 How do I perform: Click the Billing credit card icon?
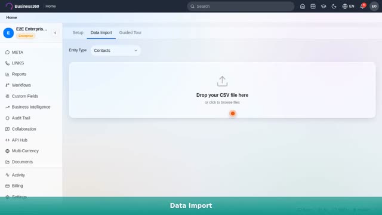[x=7, y=186]
